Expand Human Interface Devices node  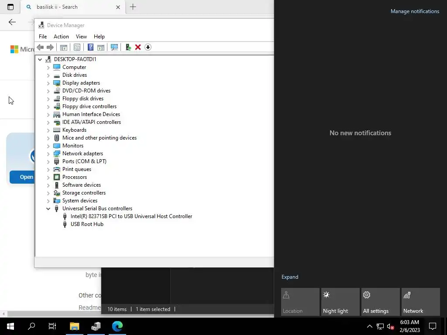pyautogui.click(x=48, y=115)
